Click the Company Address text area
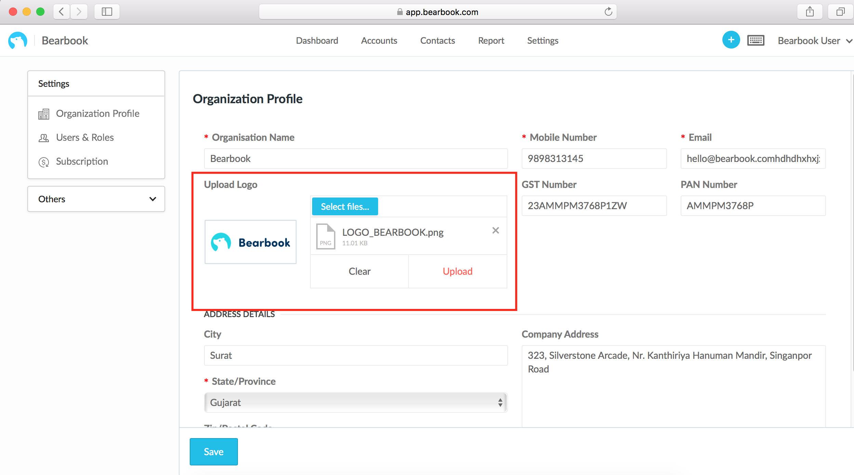Image resolution: width=854 pixels, height=475 pixels. (x=674, y=386)
